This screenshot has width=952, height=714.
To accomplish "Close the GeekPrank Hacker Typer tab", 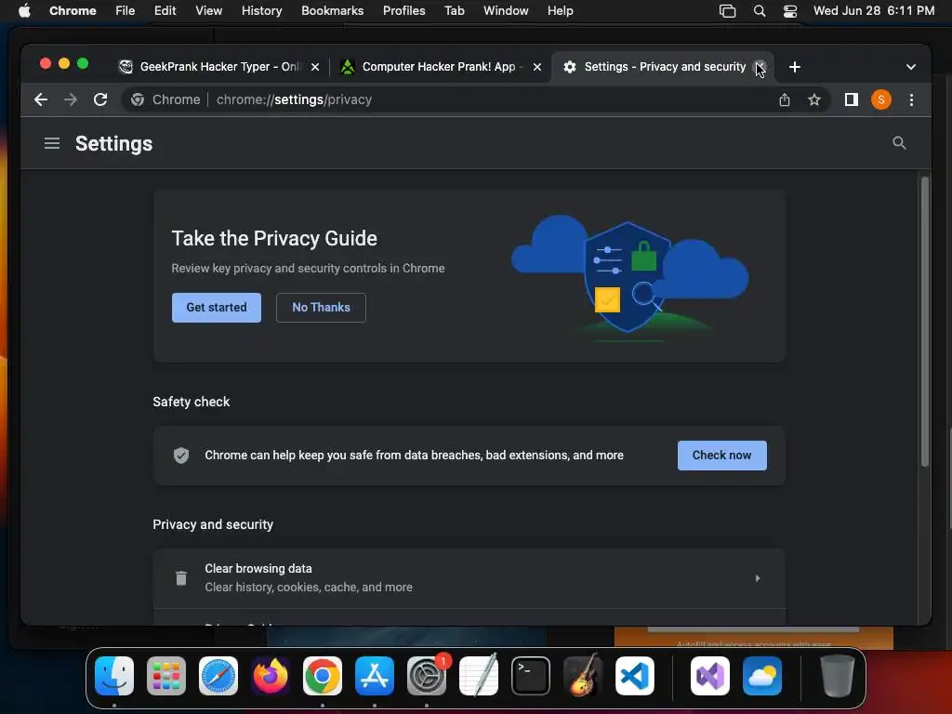I will [315, 67].
